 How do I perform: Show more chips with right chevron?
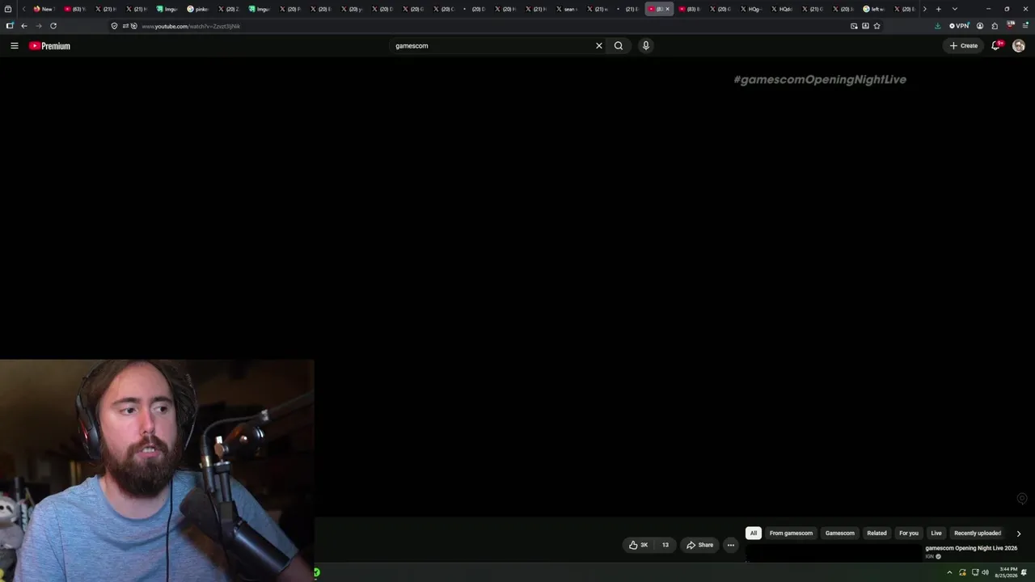[x=1019, y=533]
